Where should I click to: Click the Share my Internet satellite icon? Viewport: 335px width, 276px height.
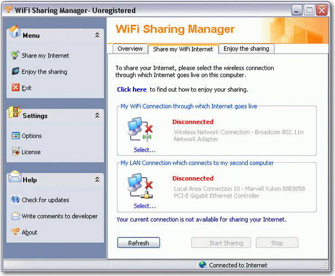(15, 55)
